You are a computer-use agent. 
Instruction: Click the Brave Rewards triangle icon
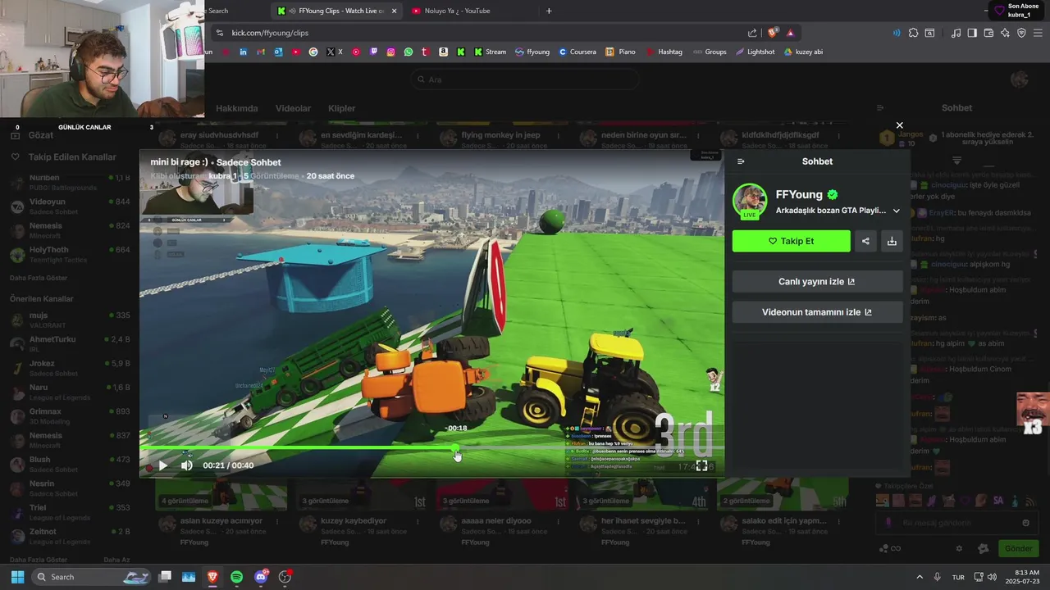[x=790, y=33]
